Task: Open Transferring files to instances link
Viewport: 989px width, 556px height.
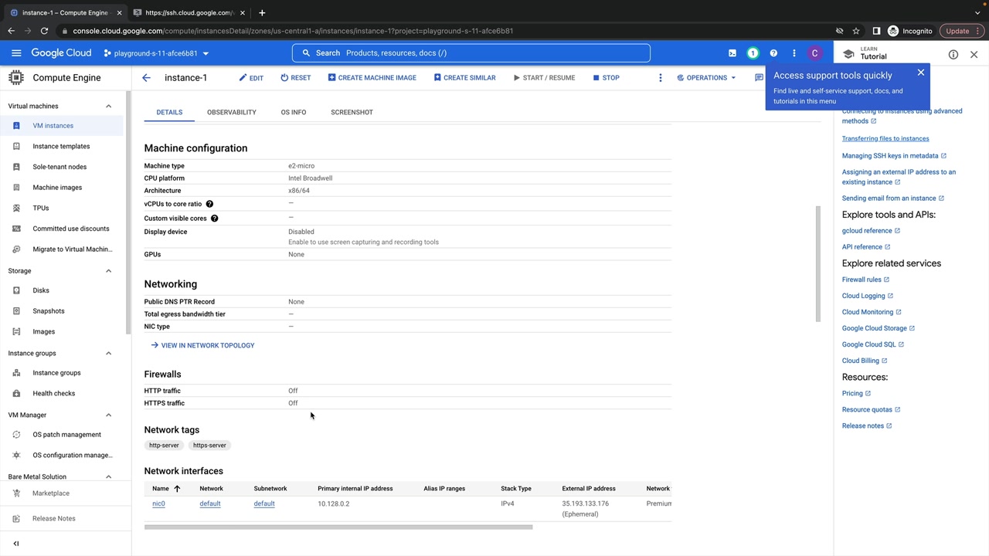Action: pos(885,139)
